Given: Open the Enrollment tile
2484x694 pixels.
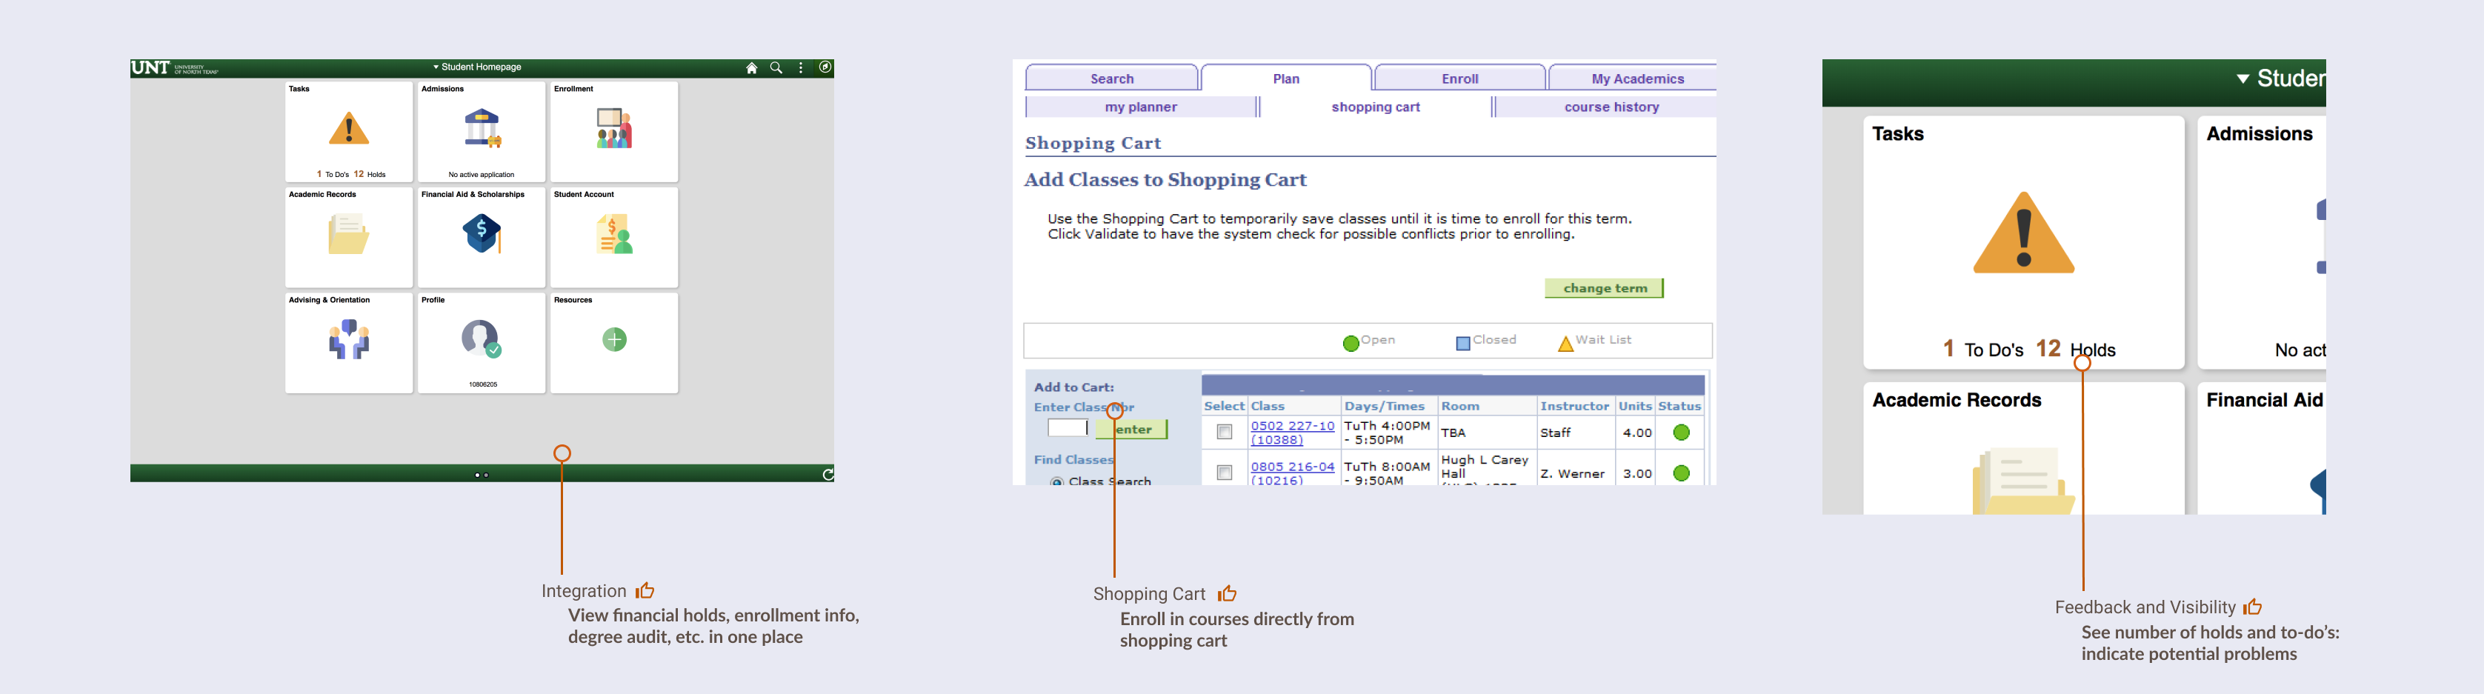Looking at the screenshot, I should (x=614, y=131).
